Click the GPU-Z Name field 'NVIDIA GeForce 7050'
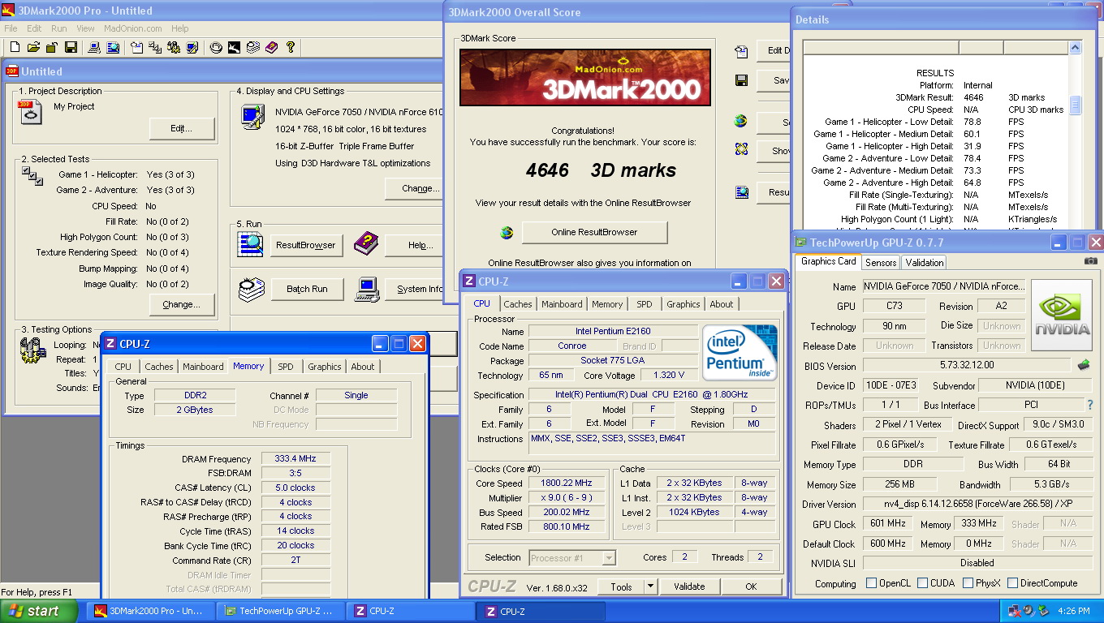 (944, 286)
